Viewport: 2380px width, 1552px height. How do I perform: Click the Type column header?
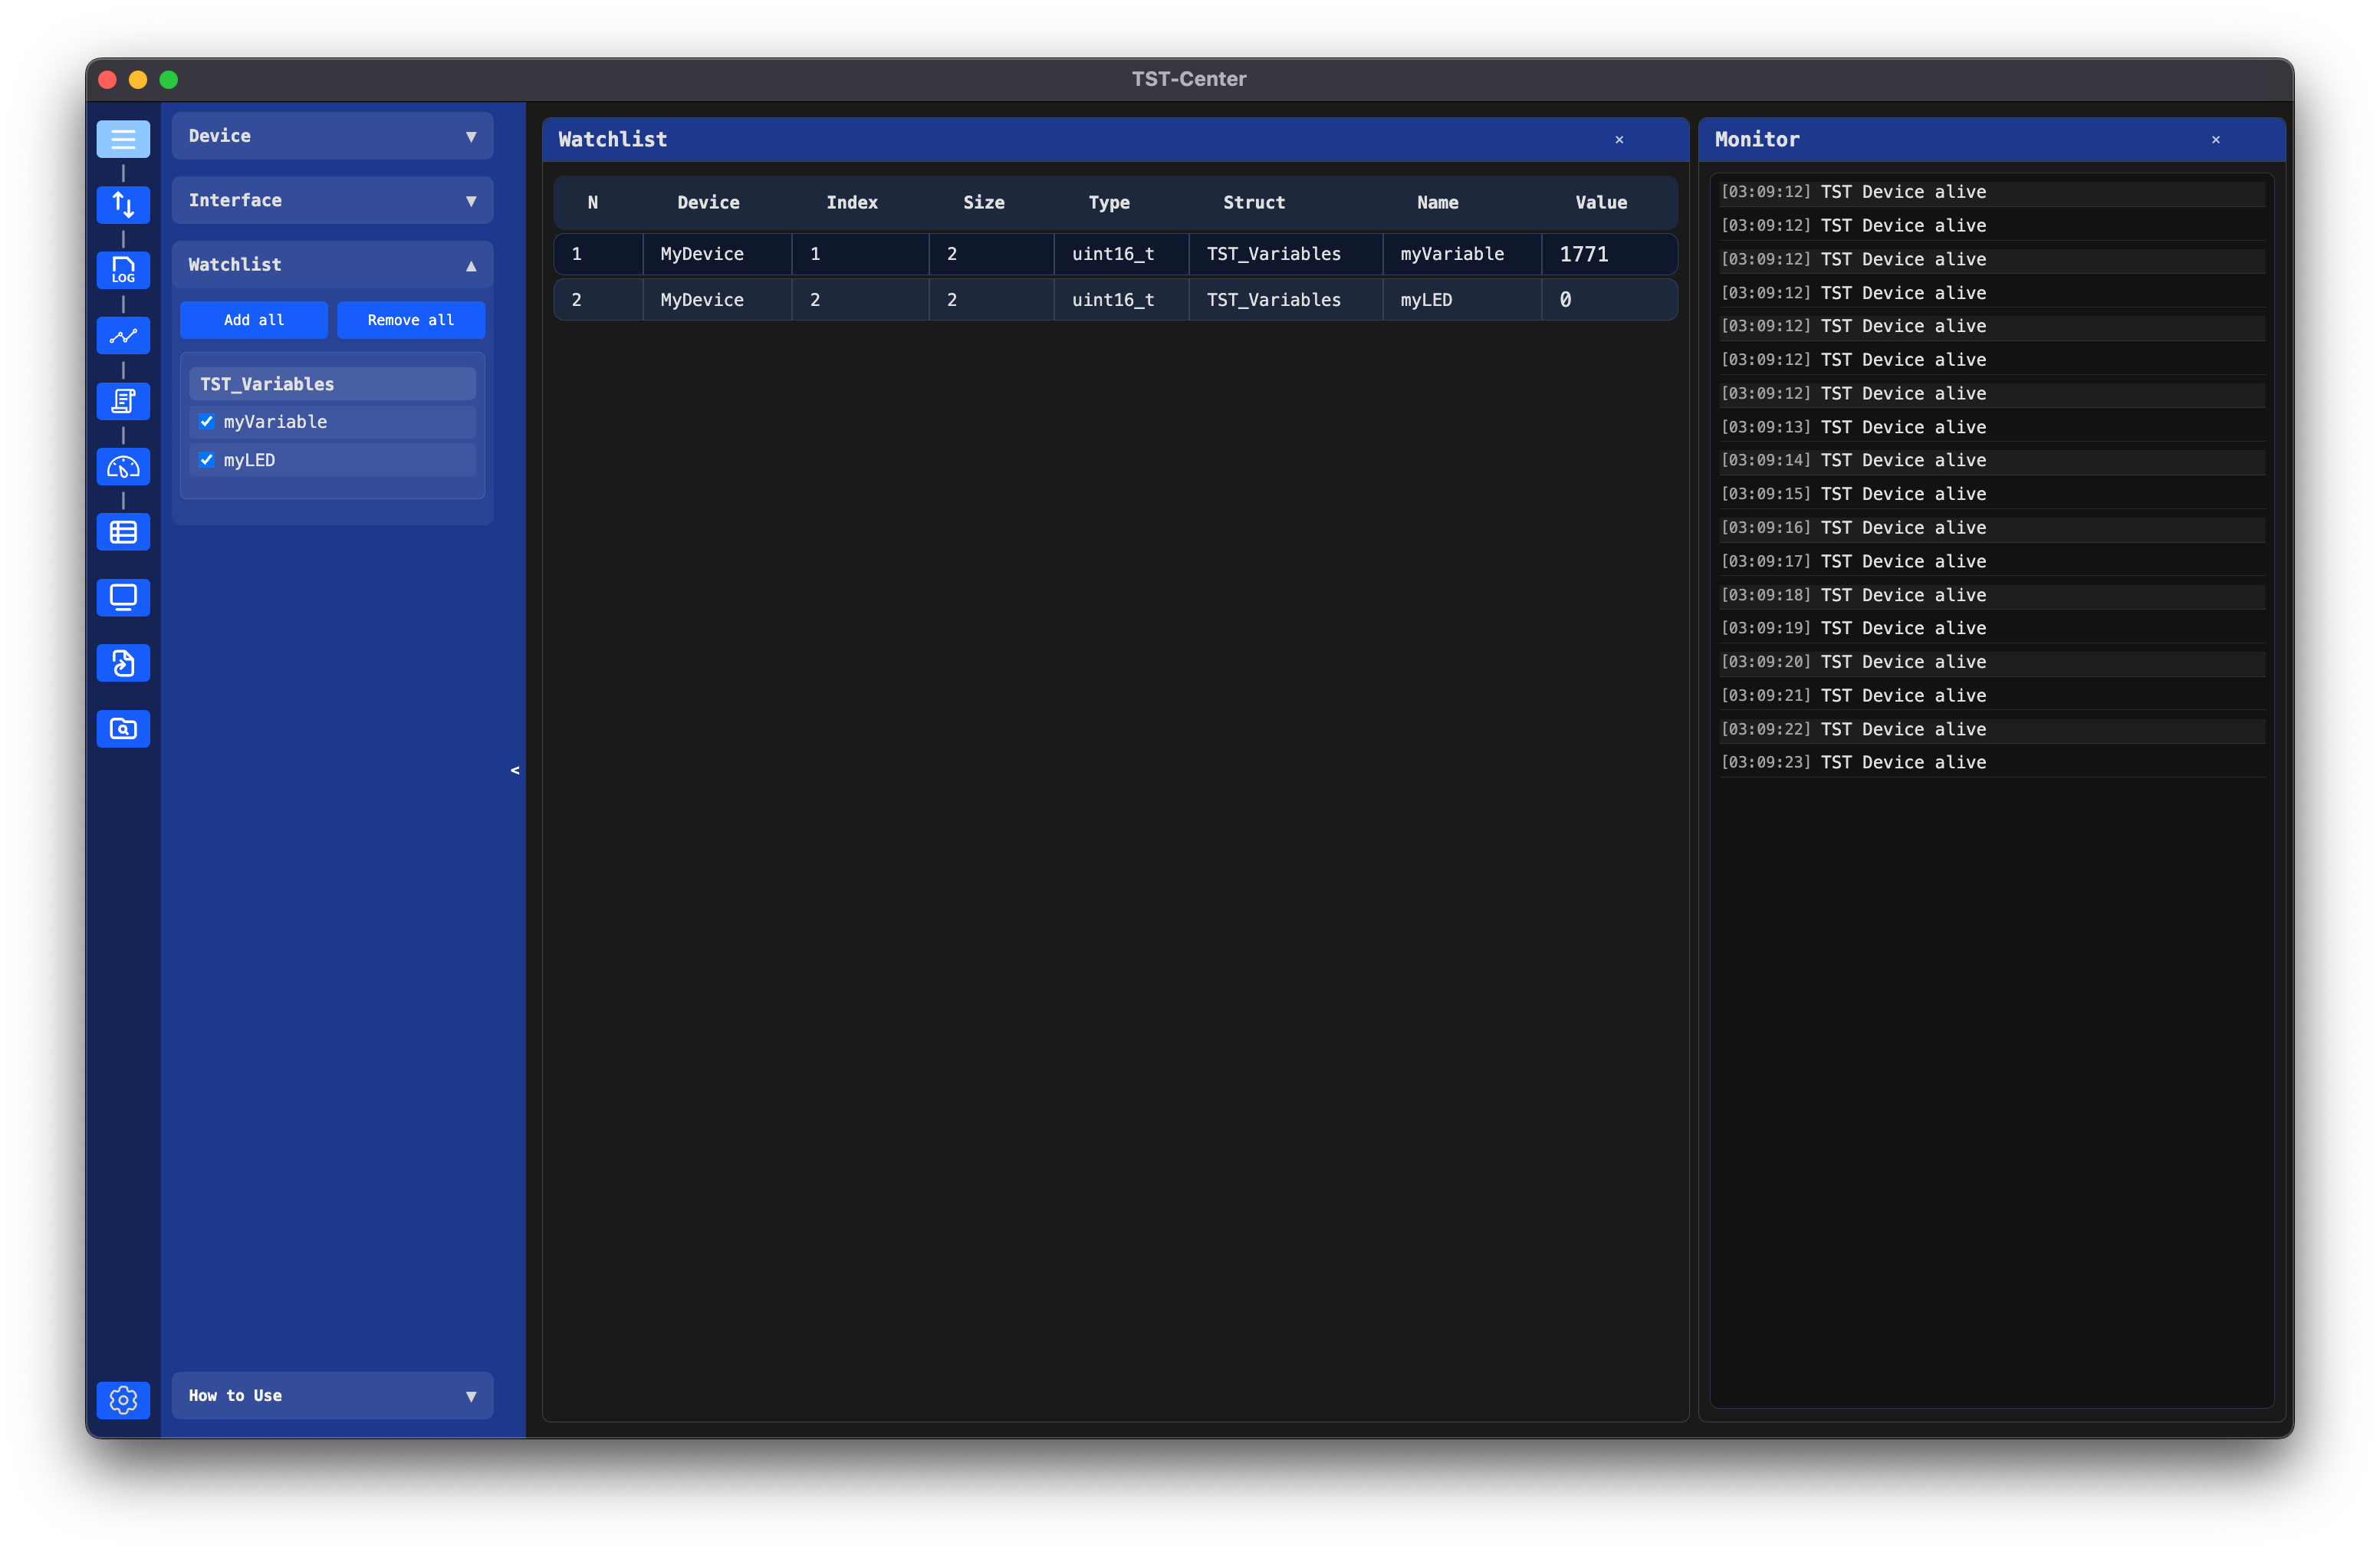coord(1109,202)
